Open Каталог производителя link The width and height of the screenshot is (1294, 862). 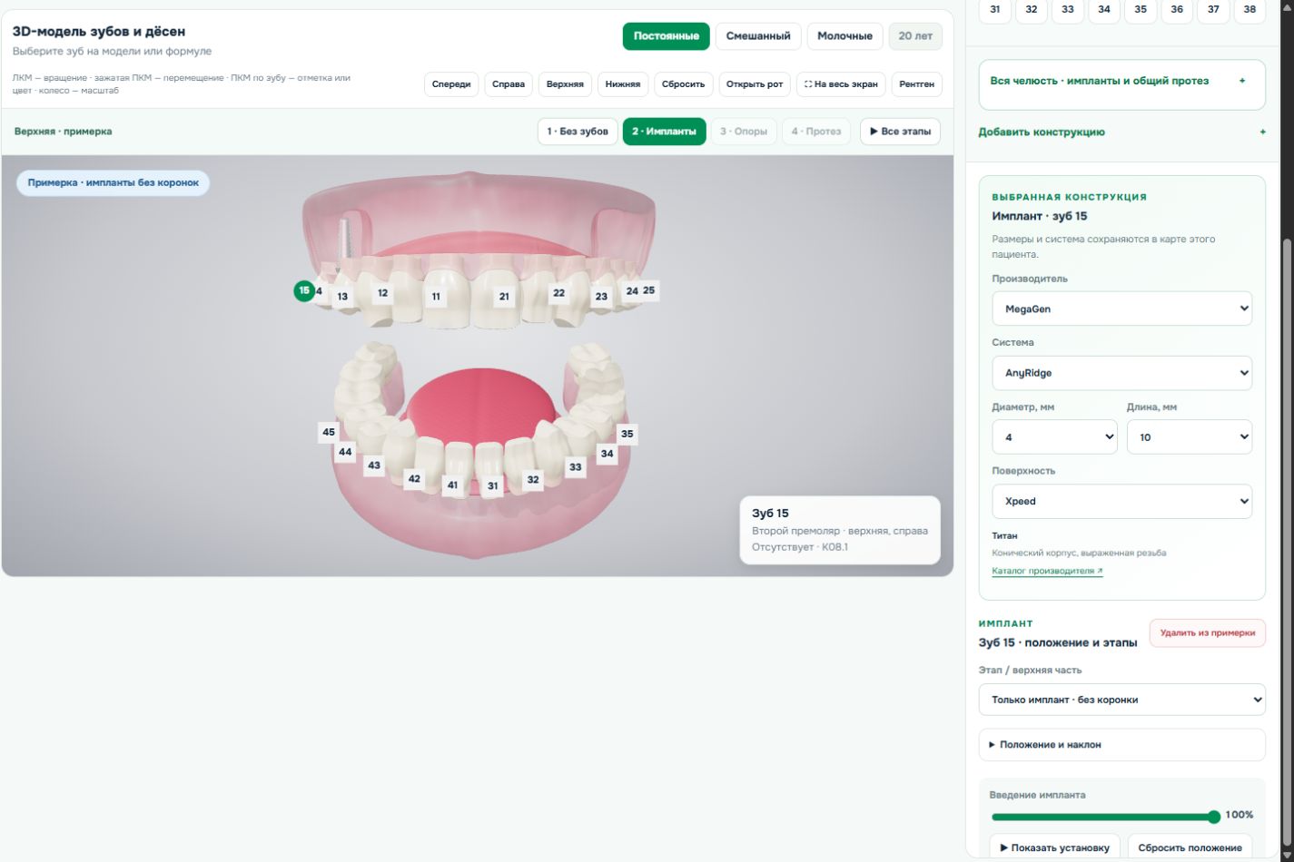click(x=1047, y=572)
